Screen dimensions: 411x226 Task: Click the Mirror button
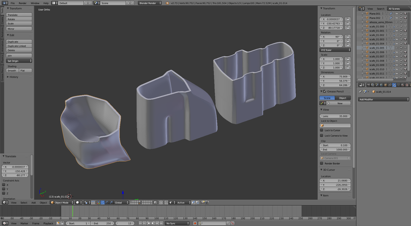(x=19, y=29)
